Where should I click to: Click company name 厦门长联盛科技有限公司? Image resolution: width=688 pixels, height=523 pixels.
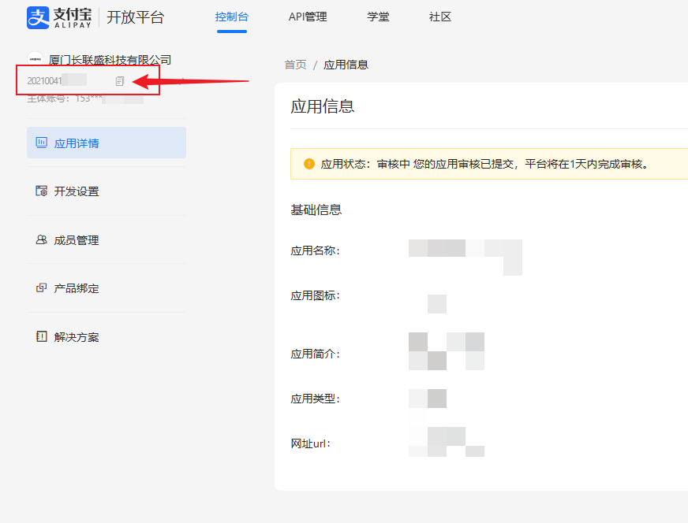[110, 60]
